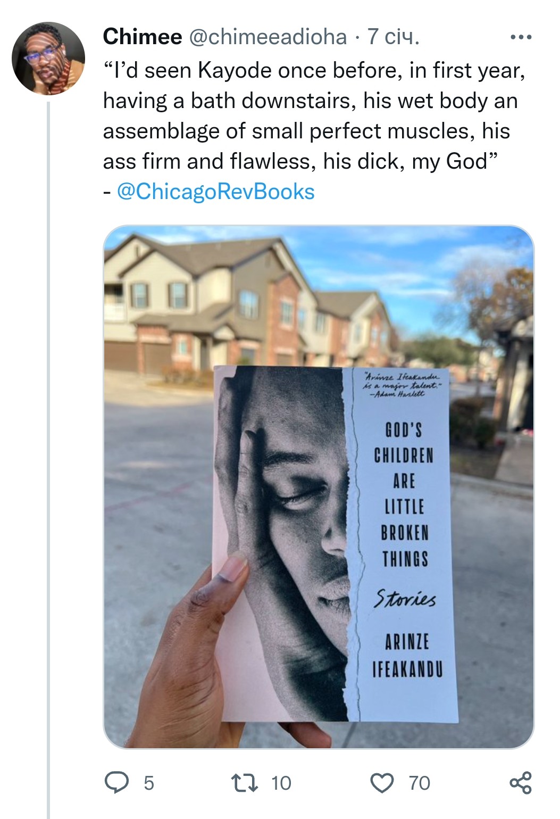Image resolution: width=560 pixels, height=819 pixels.
Task: Click the tweet date 7 січ.
Action: click(393, 37)
